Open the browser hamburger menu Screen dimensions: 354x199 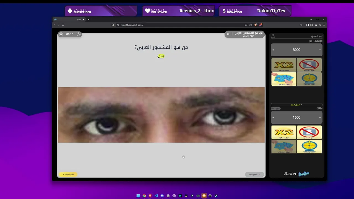(324, 25)
